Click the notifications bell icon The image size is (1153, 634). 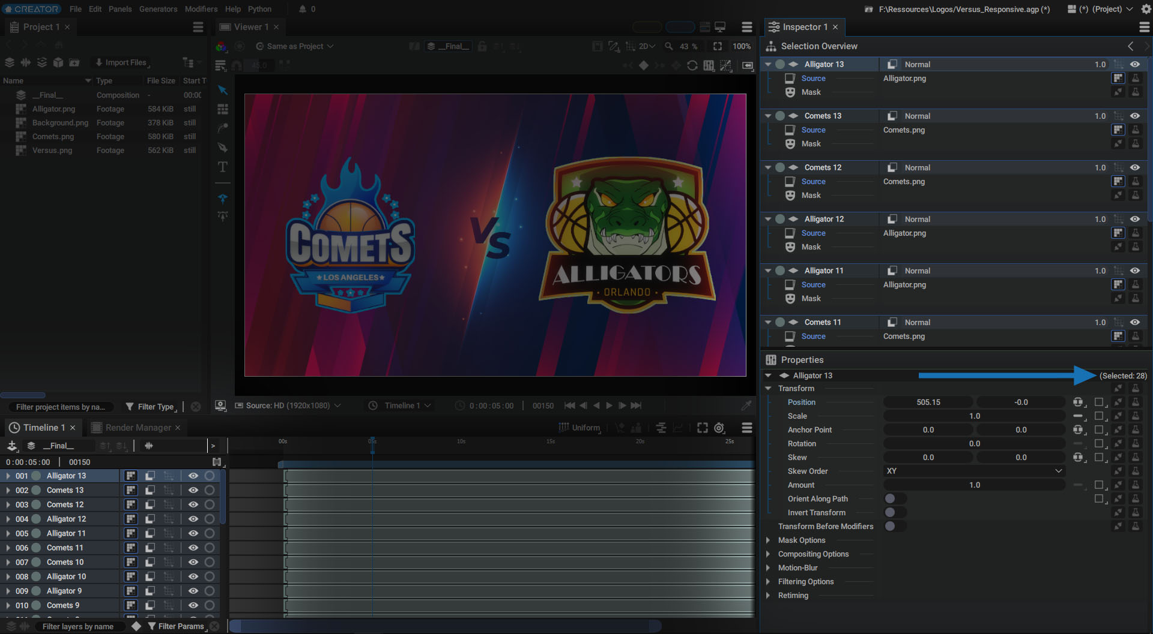click(x=303, y=9)
